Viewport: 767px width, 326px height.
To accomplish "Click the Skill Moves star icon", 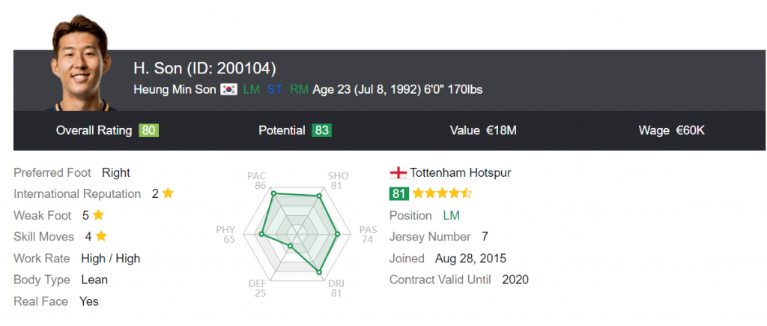I will click(x=101, y=236).
